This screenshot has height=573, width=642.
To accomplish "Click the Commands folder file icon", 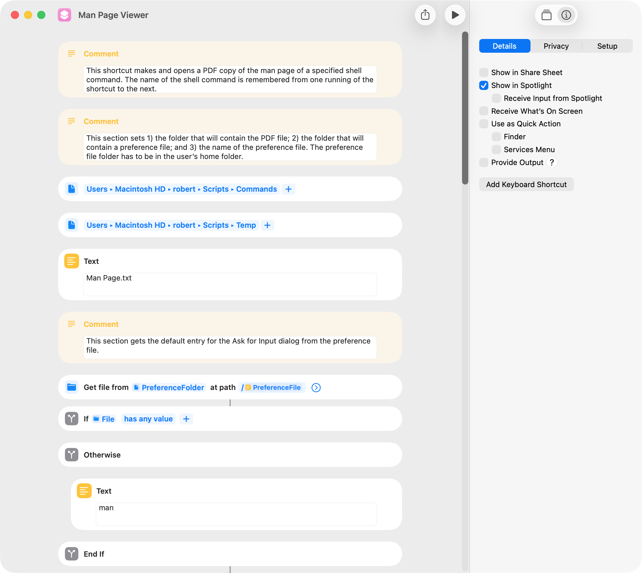I will click(x=71, y=189).
